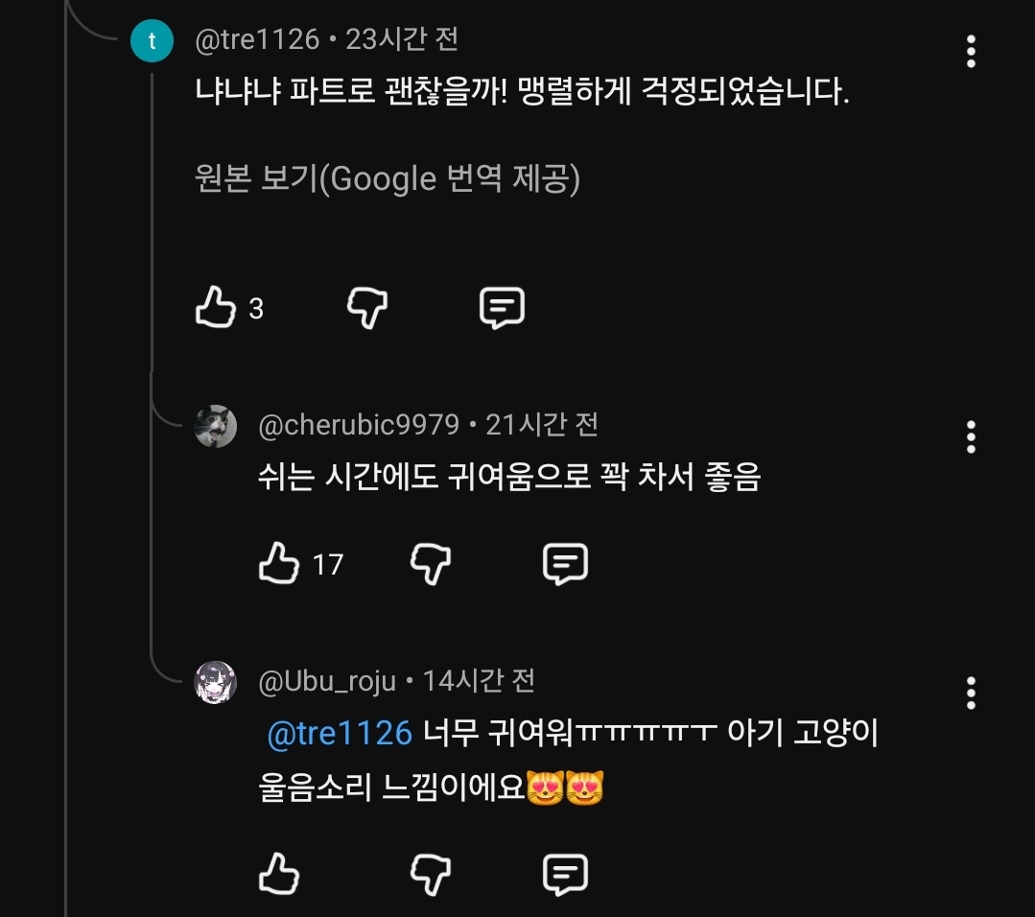Reply to the @tre1126 comment
Screen dimensions: 1035x917
tap(502, 308)
